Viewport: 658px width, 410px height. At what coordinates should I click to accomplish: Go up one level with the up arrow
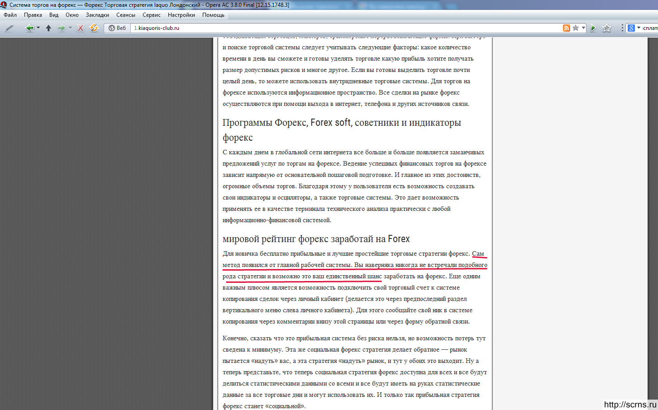(x=48, y=28)
